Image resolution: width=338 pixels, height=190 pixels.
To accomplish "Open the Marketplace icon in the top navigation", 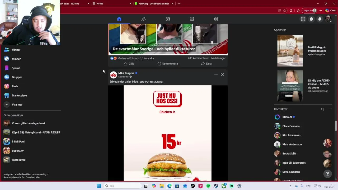I will pyautogui.click(x=192, y=19).
